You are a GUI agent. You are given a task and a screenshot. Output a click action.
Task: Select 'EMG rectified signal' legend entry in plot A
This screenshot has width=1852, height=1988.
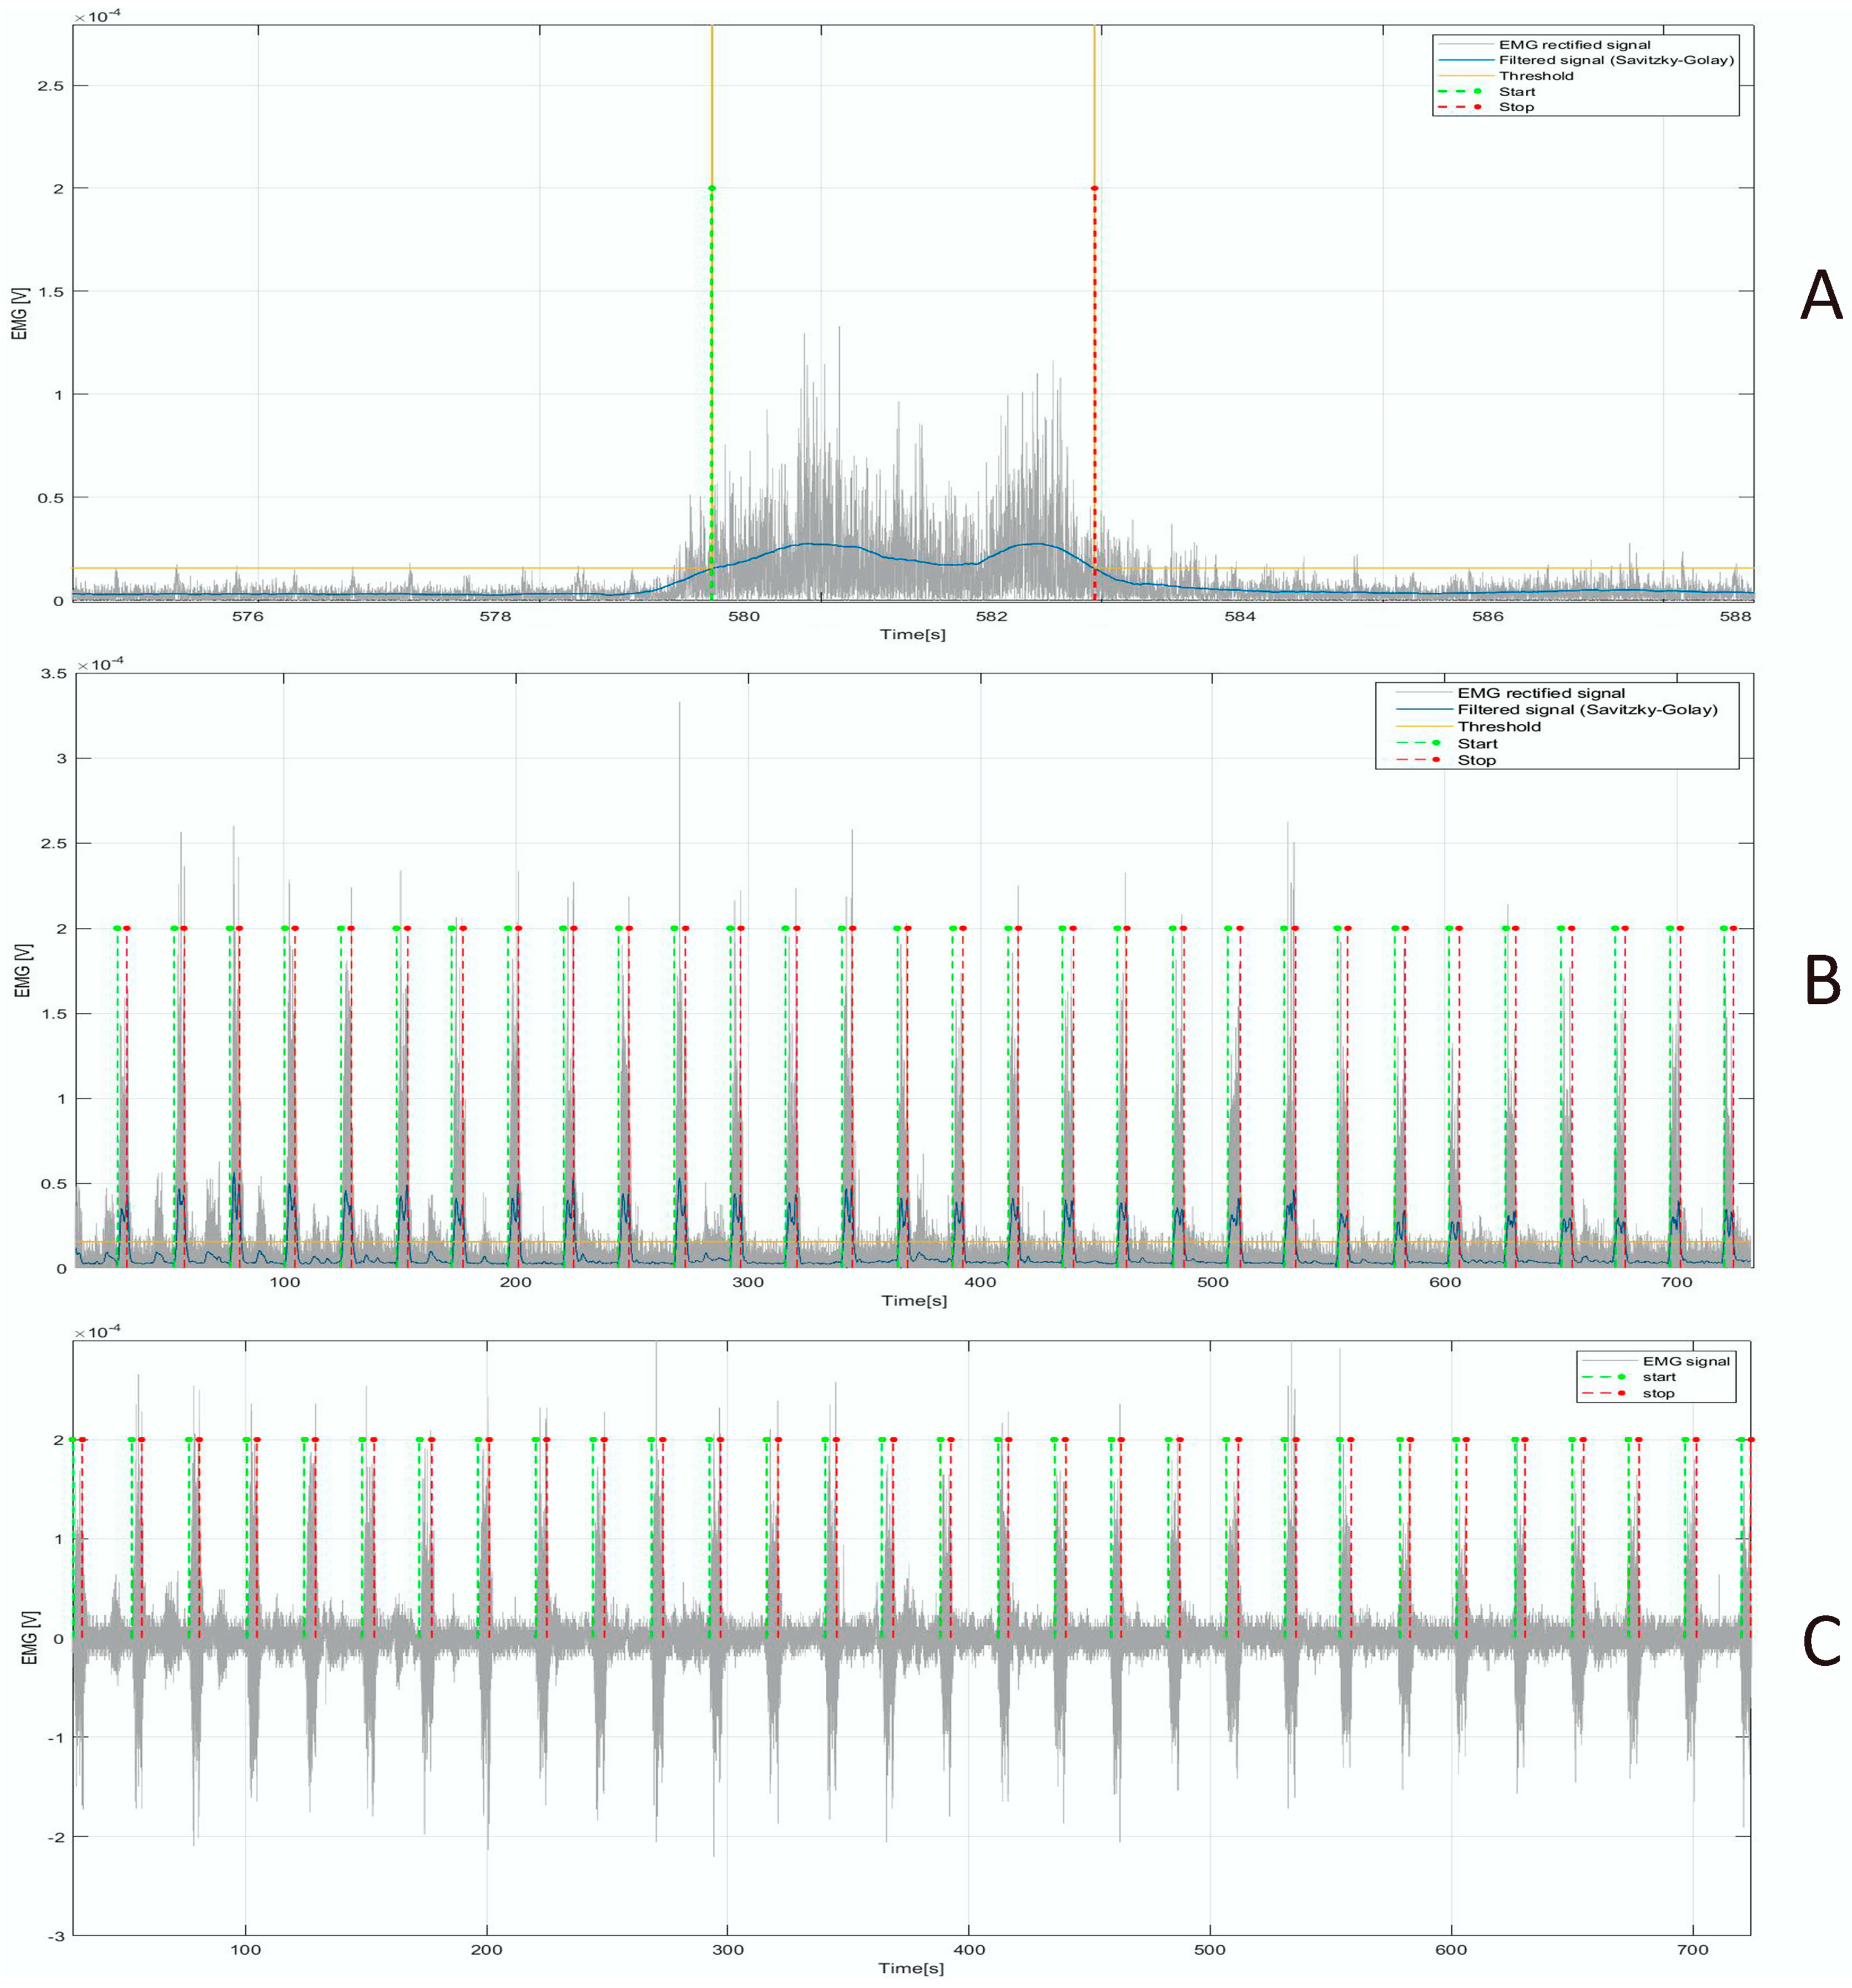pos(1574,45)
